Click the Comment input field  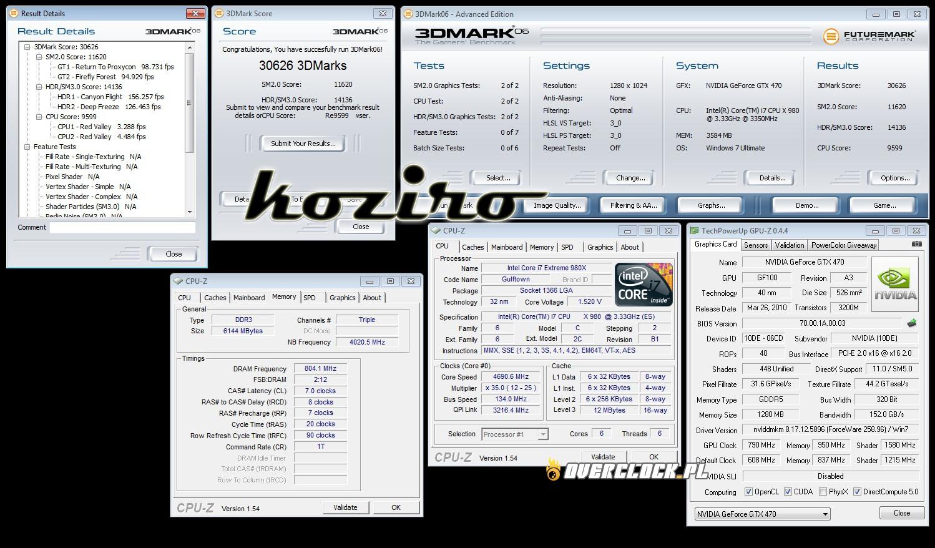[x=122, y=228]
